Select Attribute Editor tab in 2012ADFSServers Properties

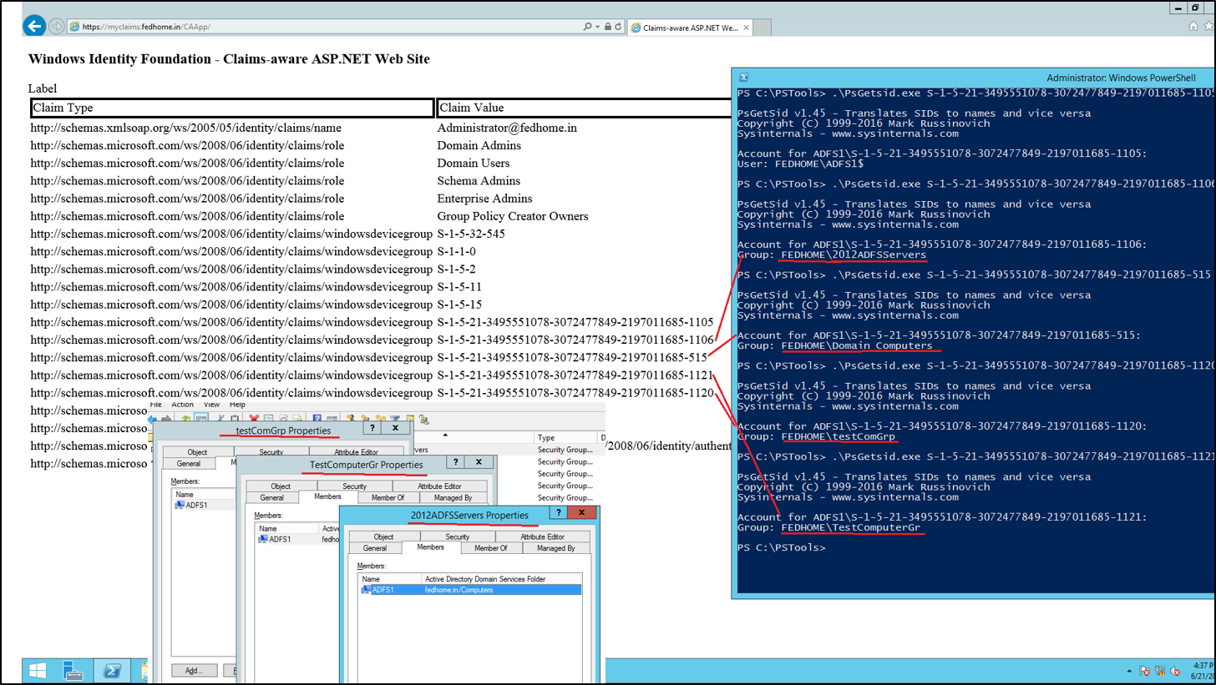(x=542, y=536)
